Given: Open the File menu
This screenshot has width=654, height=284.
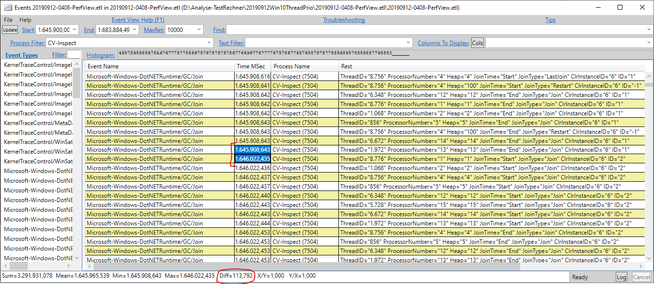Looking at the screenshot, I should coord(8,19).
